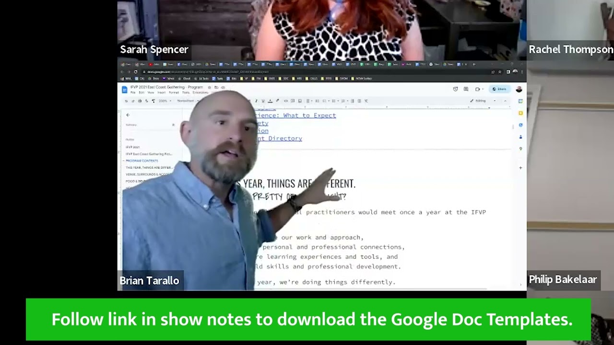Check the cloud save status icon
This screenshot has width=614, height=345.
click(223, 87)
